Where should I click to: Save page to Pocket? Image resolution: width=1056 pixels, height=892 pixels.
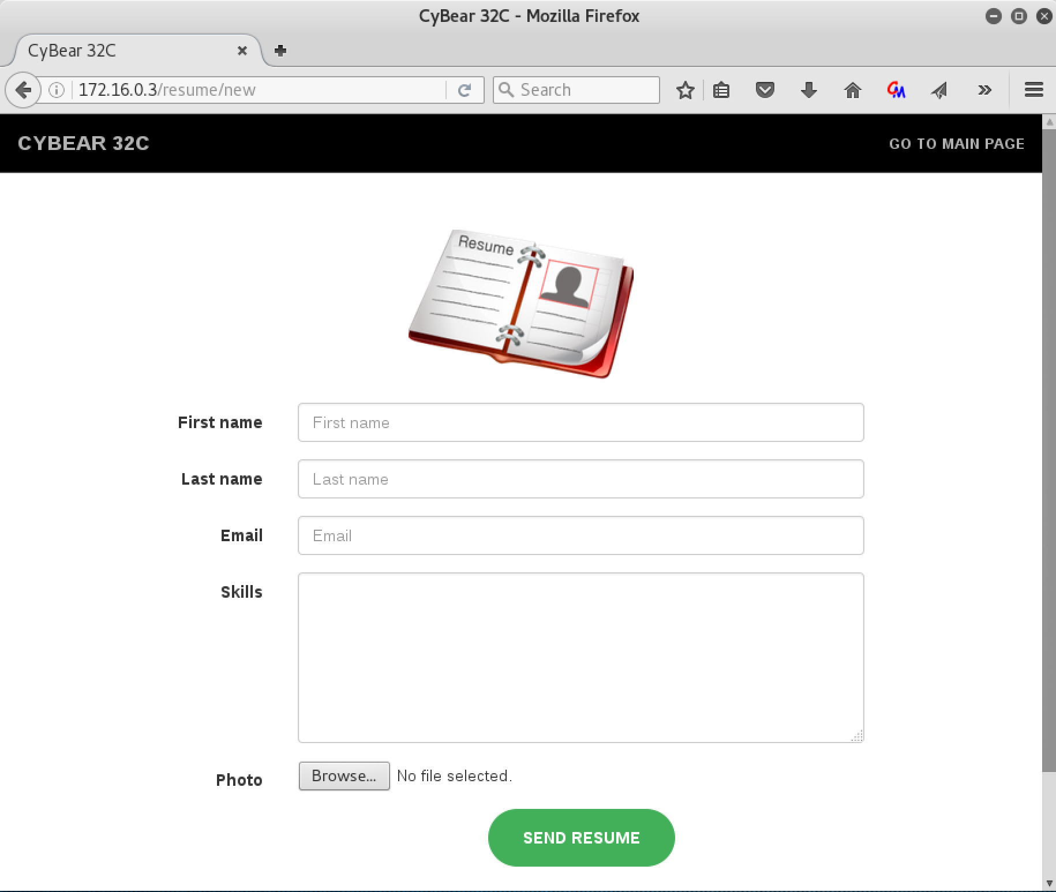pyautogui.click(x=765, y=90)
